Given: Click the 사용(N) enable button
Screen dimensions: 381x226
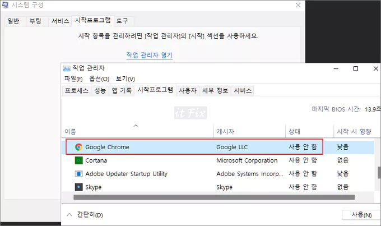Looking at the screenshot, I should point(361,215).
